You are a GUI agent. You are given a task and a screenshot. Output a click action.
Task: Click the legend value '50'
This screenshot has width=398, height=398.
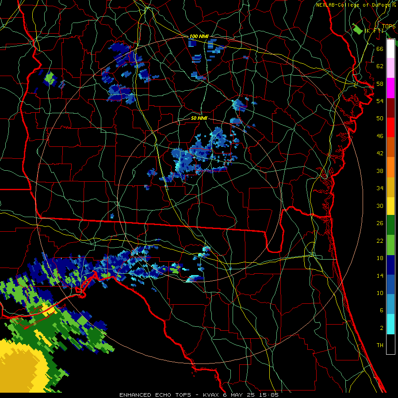pos(380,119)
